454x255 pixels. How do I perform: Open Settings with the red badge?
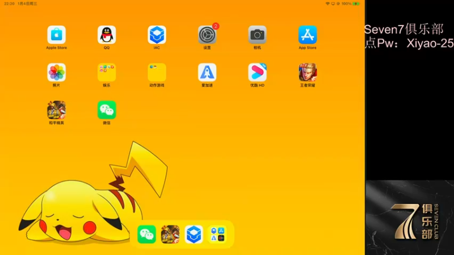207,35
